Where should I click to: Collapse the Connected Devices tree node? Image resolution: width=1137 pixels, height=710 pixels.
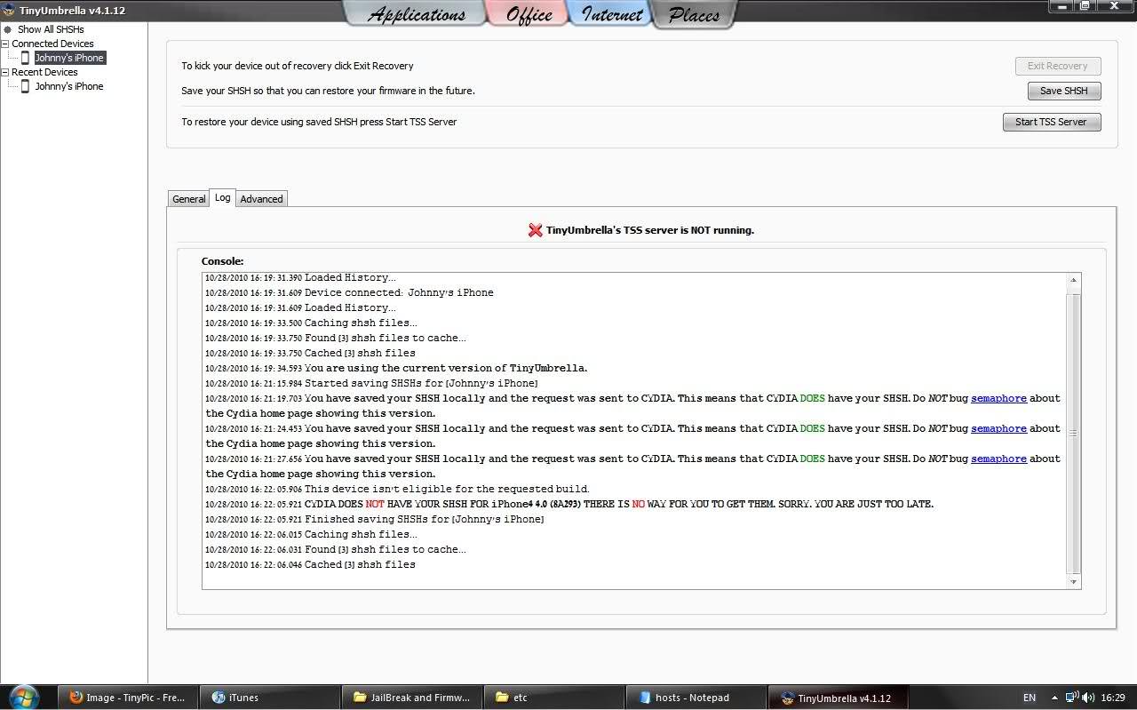(x=5, y=44)
